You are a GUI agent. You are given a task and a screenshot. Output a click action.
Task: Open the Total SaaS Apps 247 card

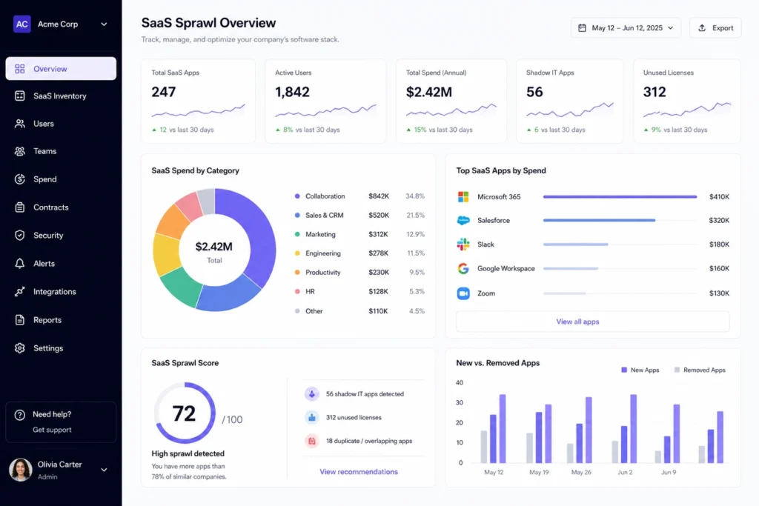click(198, 101)
